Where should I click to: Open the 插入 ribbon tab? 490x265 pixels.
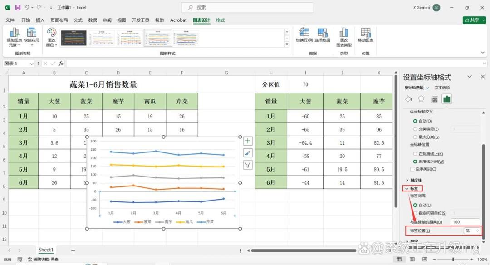pyautogui.click(x=40, y=20)
